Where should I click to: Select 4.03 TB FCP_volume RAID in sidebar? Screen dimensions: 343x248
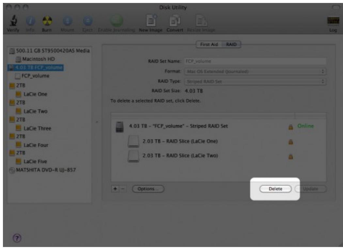coord(36,68)
